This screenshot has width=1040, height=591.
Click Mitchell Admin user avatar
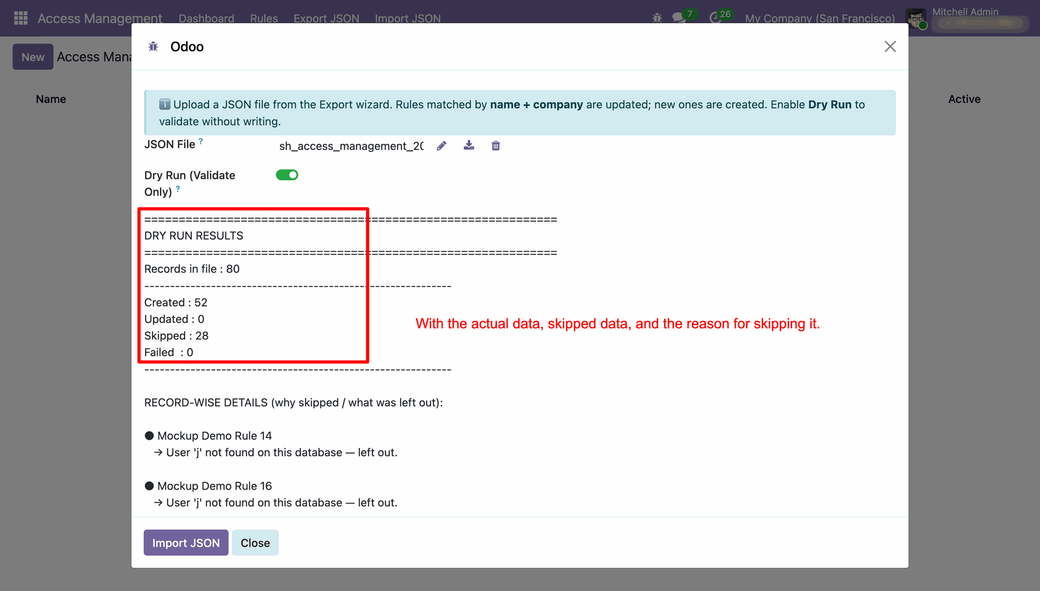(916, 18)
